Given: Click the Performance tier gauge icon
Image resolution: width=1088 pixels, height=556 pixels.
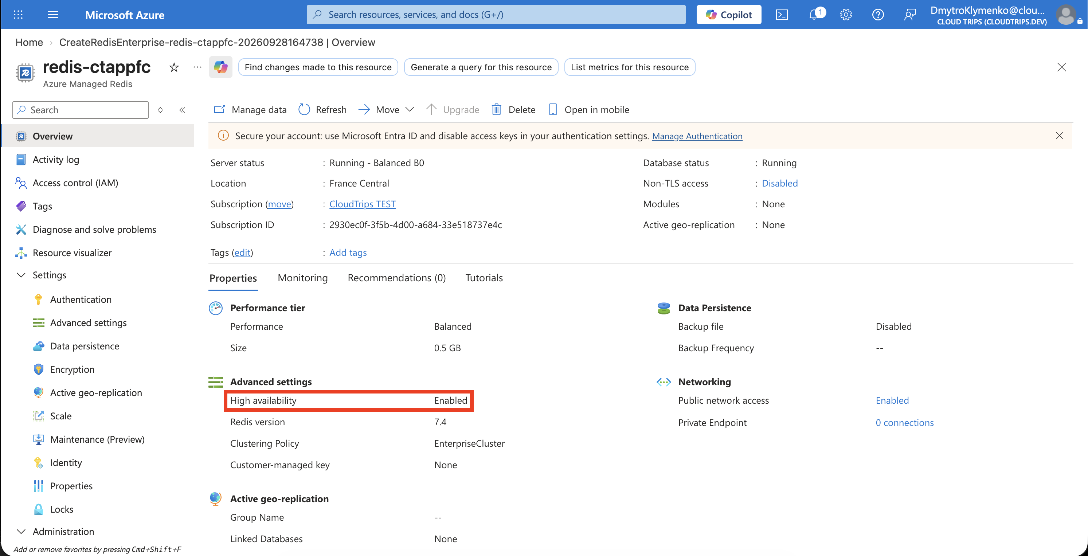Looking at the screenshot, I should [215, 308].
